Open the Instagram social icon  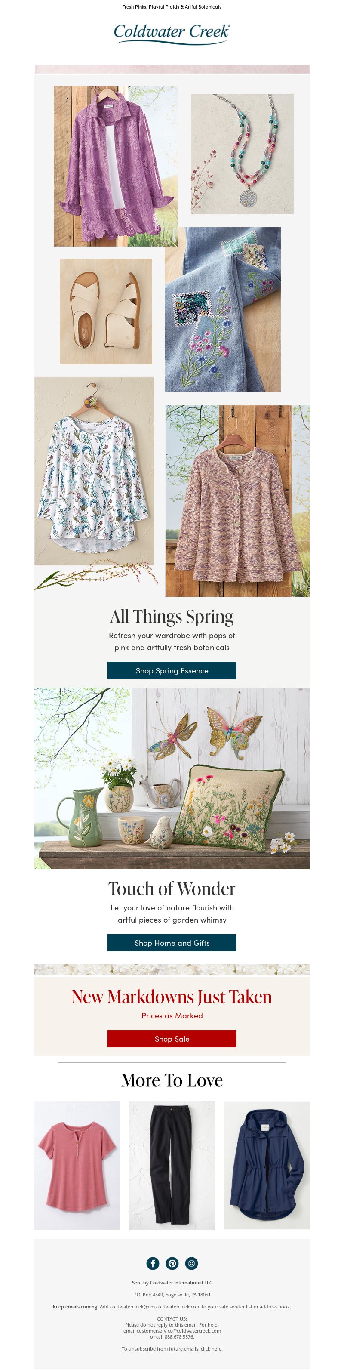tap(191, 1263)
